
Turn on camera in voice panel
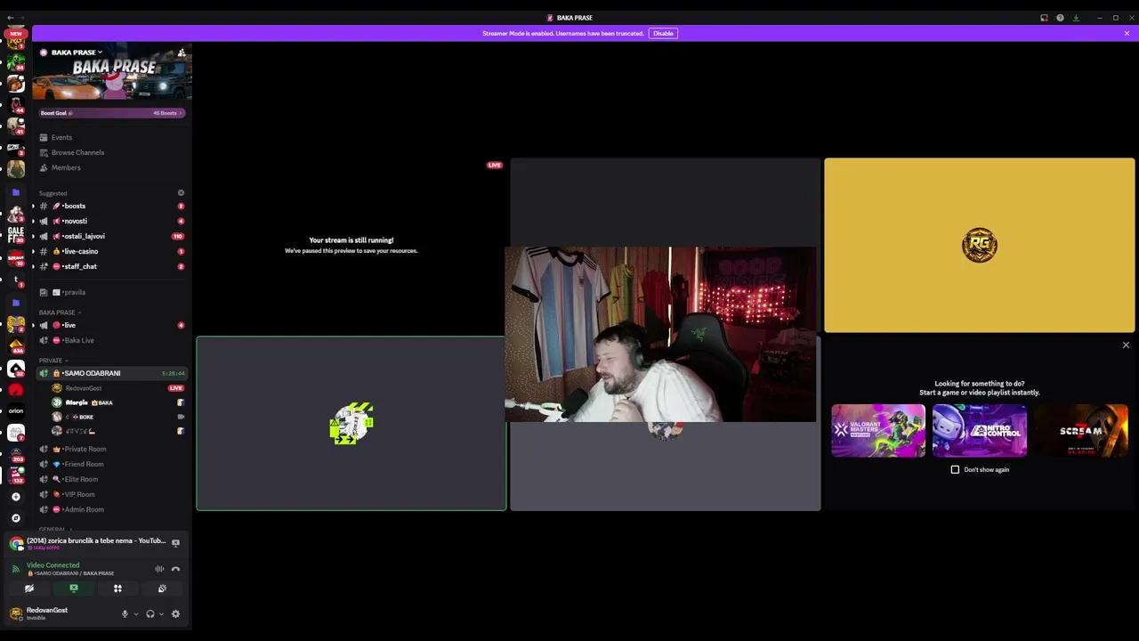coord(29,588)
